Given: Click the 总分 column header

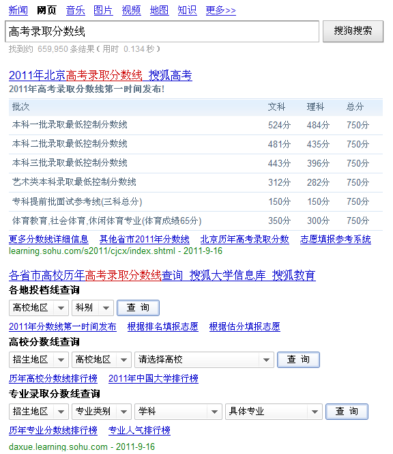Looking at the screenshot, I should pos(355,107).
